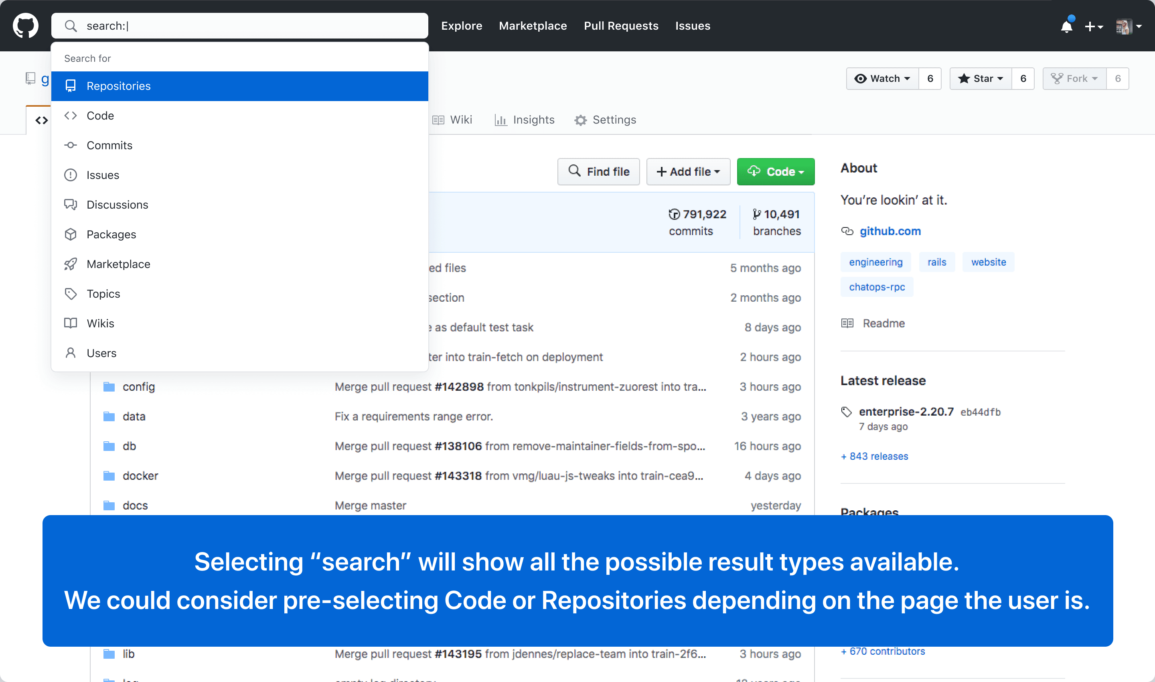1155x682 pixels.
Task: Open the green Code dropdown
Action: 776,171
